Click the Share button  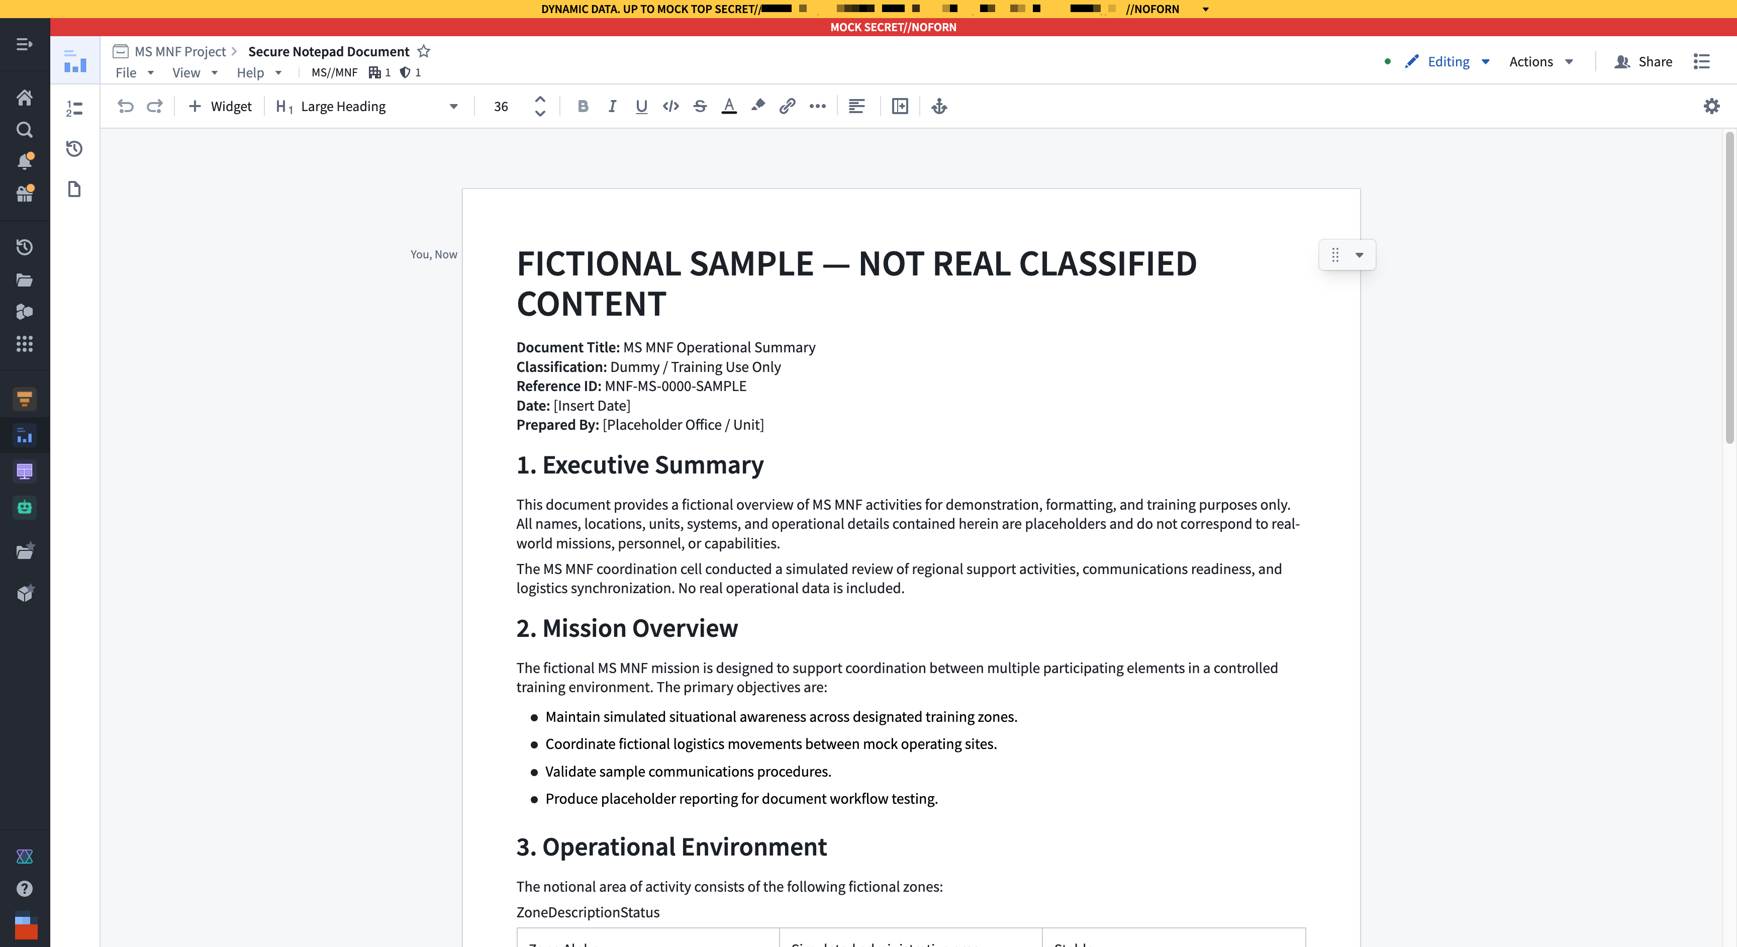click(x=1644, y=61)
